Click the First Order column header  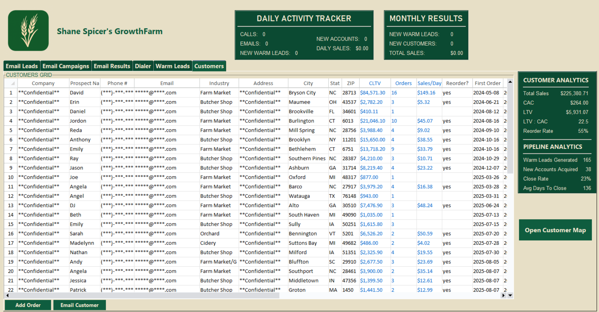click(x=487, y=83)
